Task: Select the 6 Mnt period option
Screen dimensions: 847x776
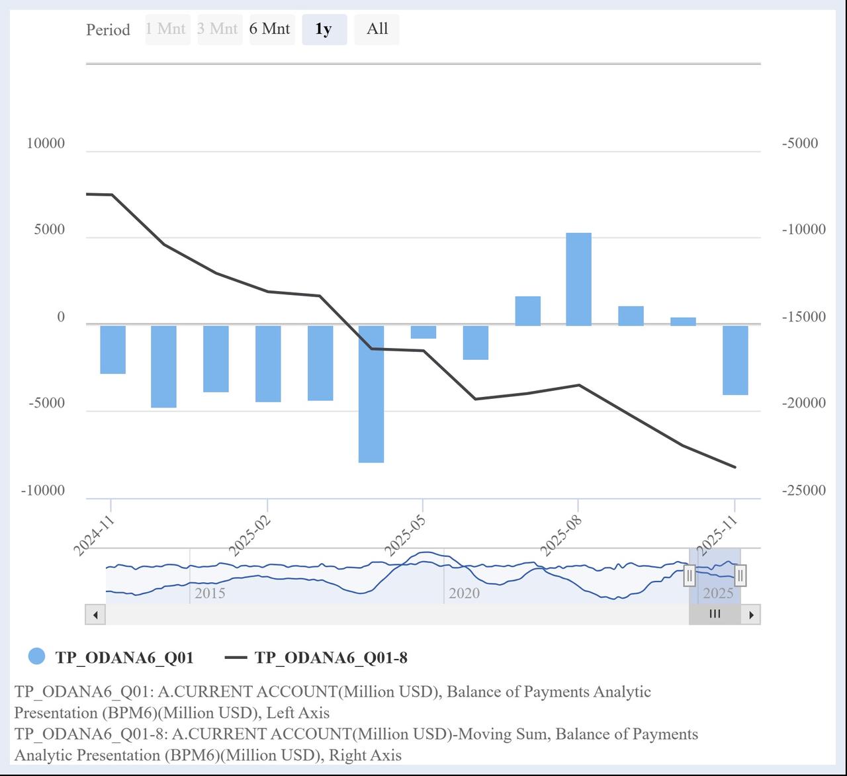Action: [x=271, y=29]
